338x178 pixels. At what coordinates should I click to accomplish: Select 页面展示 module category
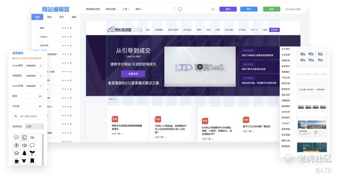tap(286, 123)
